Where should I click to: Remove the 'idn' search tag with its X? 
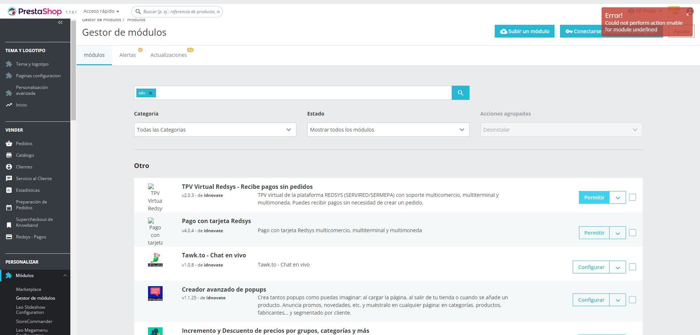coord(151,93)
